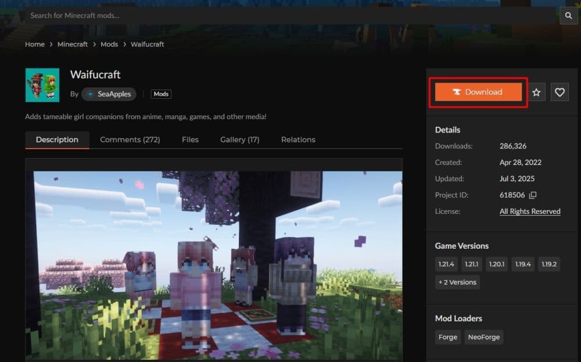Image resolution: width=581 pixels, height=362 pixels.
Task: Open the All Rights Reserved license link
Action: (x=529, y=211)
